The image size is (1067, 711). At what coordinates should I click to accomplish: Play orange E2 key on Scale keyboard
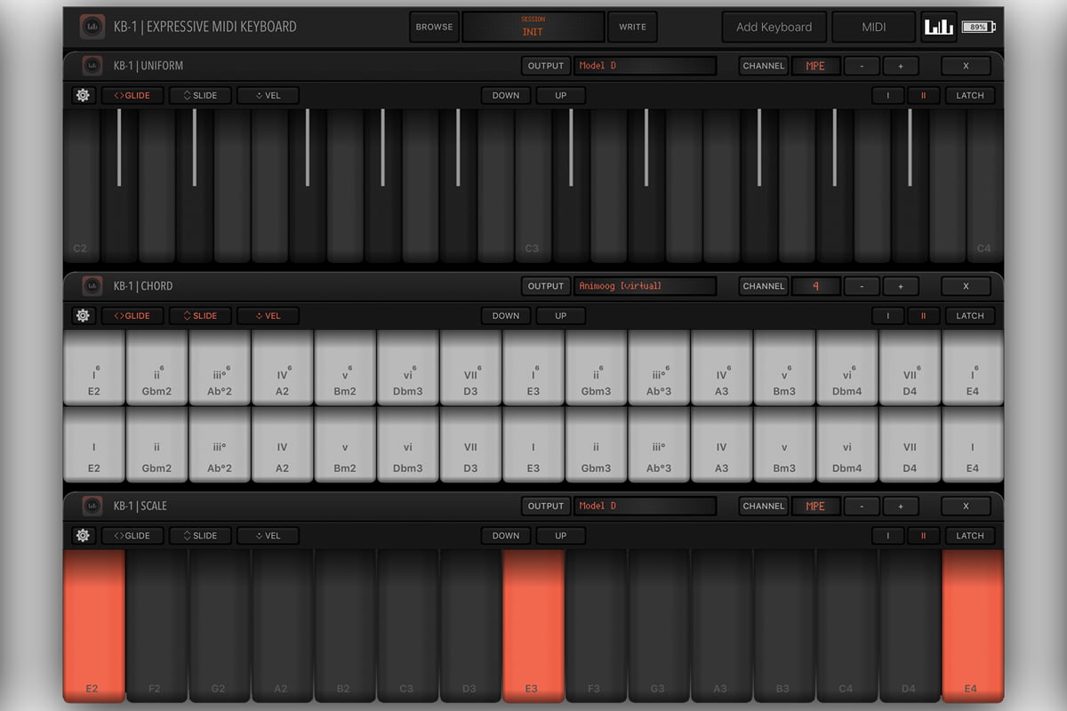[x=93, y=625]
